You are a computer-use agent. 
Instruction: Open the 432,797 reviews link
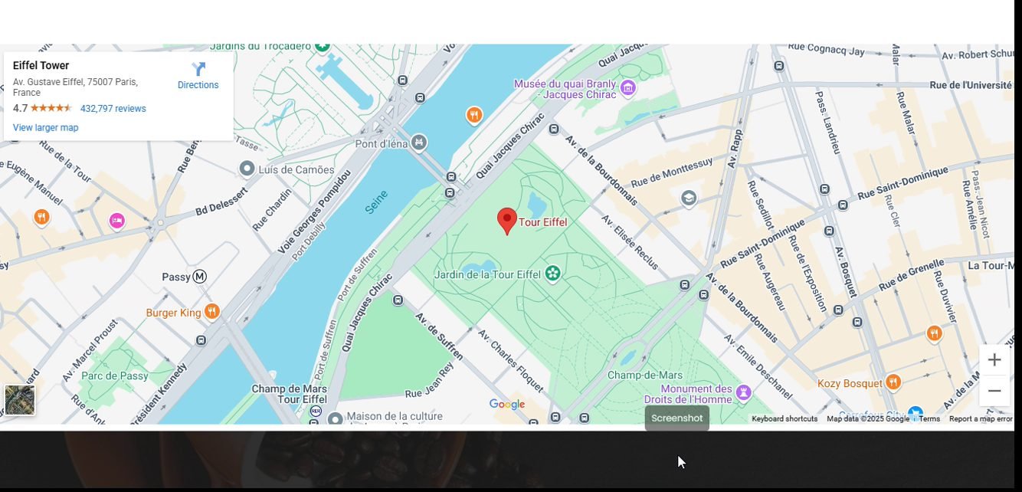tap(113, 108)
